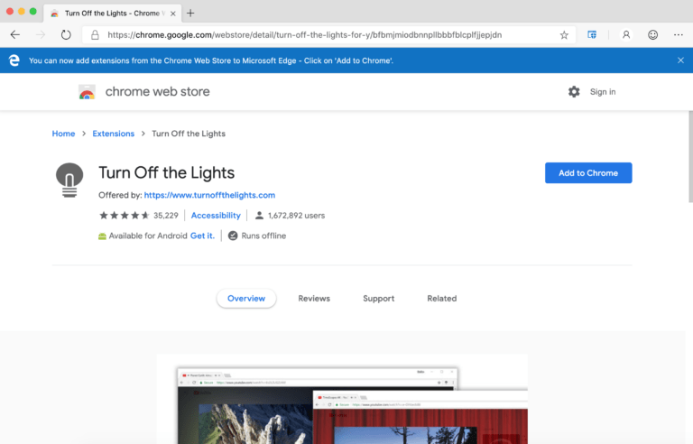Open a new tab with the plus button
The image size is (693, 444).
point(190,14)
